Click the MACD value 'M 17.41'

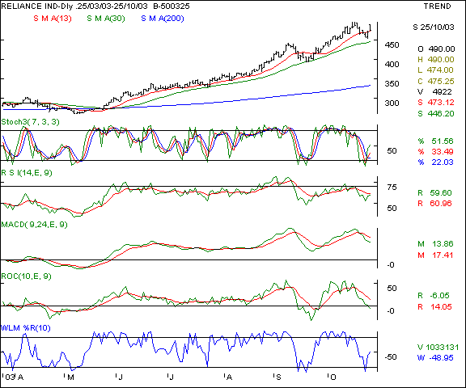(435, 255)
